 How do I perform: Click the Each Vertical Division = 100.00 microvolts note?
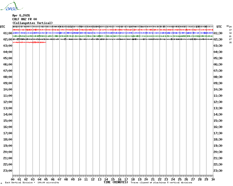pos(32,182)
